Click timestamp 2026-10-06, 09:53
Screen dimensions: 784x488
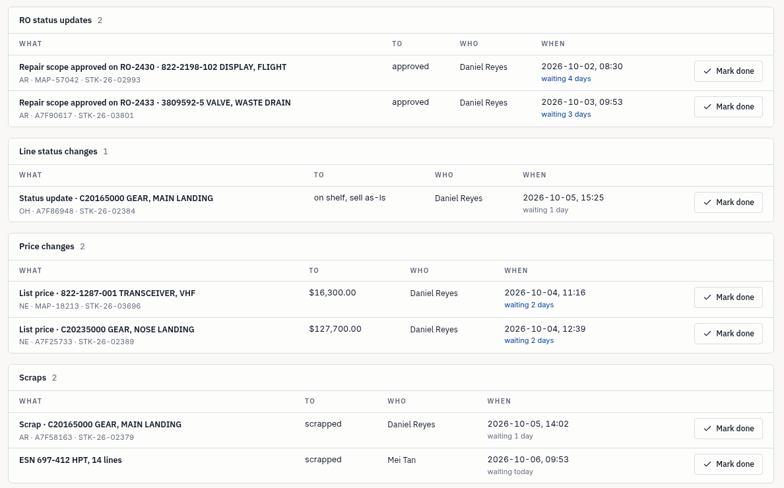528,460
